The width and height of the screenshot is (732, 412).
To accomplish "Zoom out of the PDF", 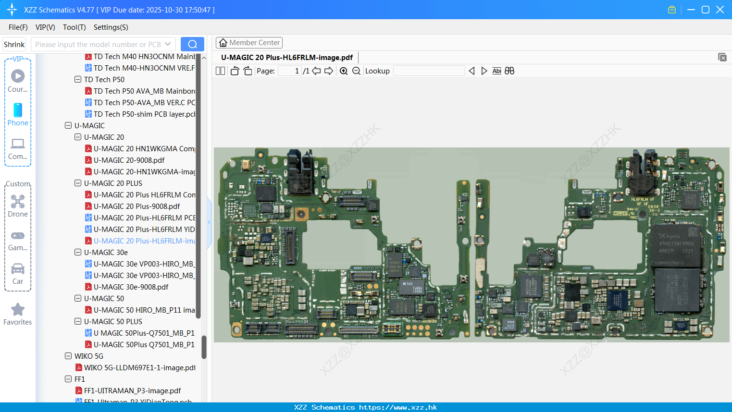I will 356,71.
